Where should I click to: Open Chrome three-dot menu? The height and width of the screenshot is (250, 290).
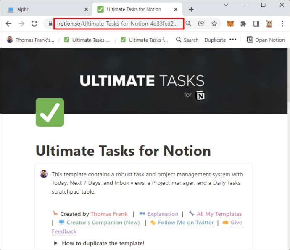pos(282,24)
